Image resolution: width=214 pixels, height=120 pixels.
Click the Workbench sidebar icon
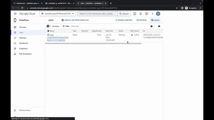tap(15, 43)
